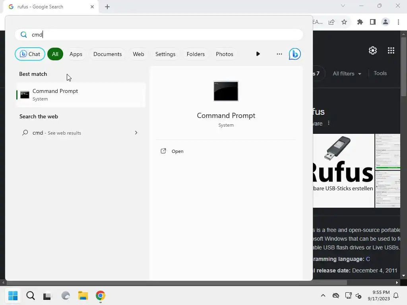Click Open in Command Prompt details pane
The width and height of the screenshot is (407, 305).
[x=177, y=151]
